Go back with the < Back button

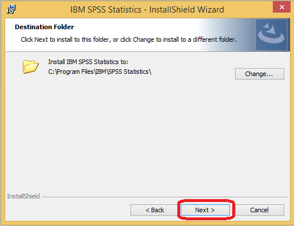click(x=154, y=210)
